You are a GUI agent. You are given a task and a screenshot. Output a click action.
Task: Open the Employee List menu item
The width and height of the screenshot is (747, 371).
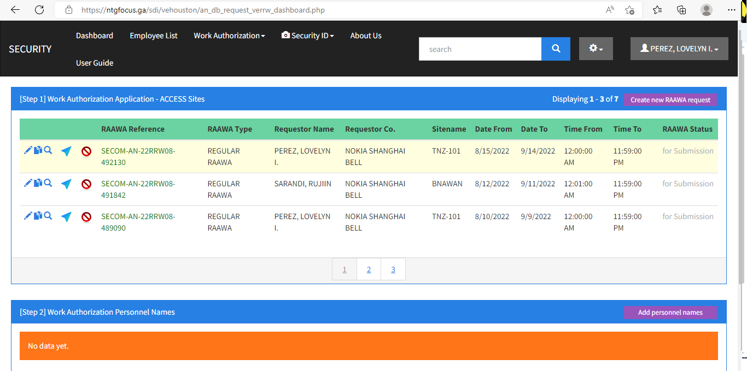point(154,36)
